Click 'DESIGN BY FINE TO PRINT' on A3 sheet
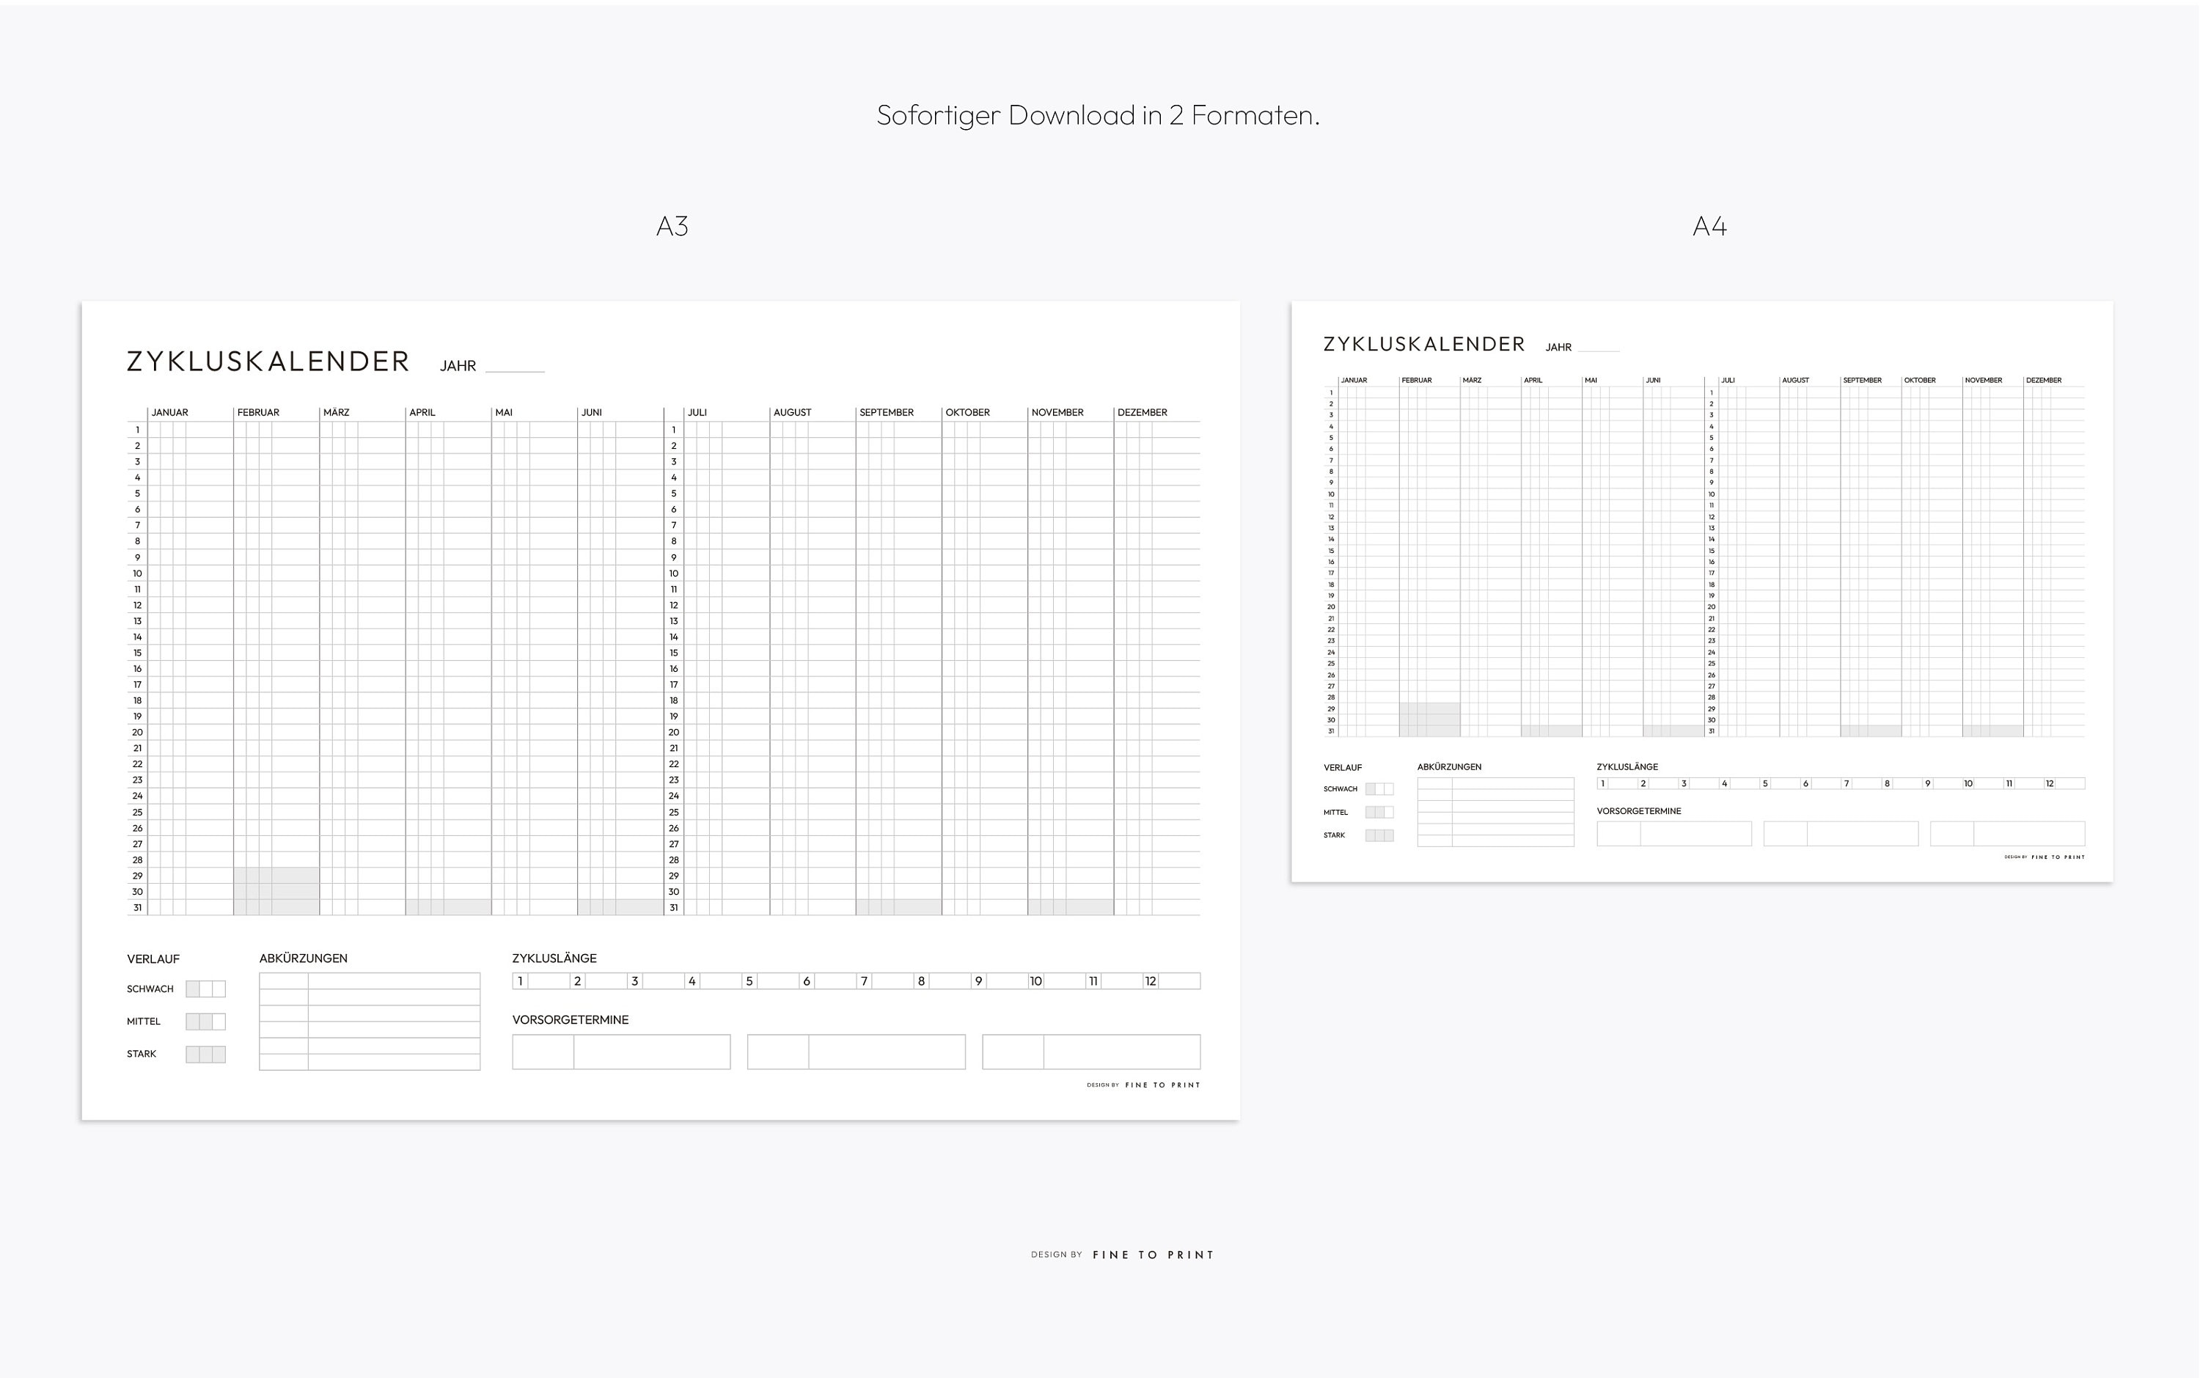The width and height of the screenshot is (2200, 1378). pyautogui.click(x=1144, y=1085)
